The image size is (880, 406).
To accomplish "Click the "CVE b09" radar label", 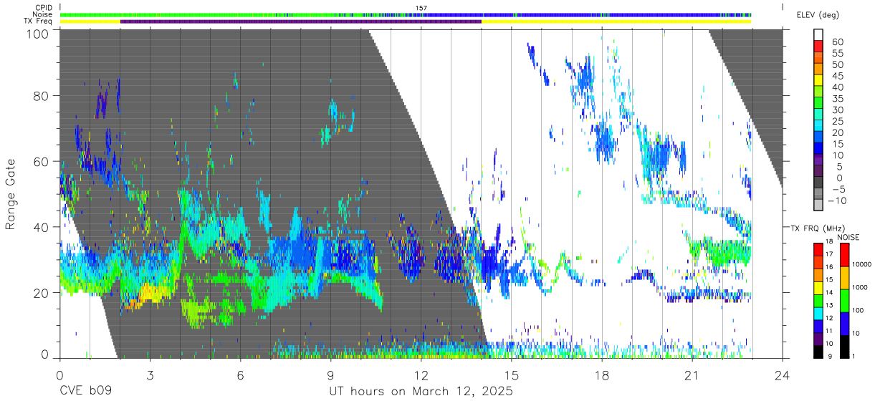I will [x=86, y=392].
